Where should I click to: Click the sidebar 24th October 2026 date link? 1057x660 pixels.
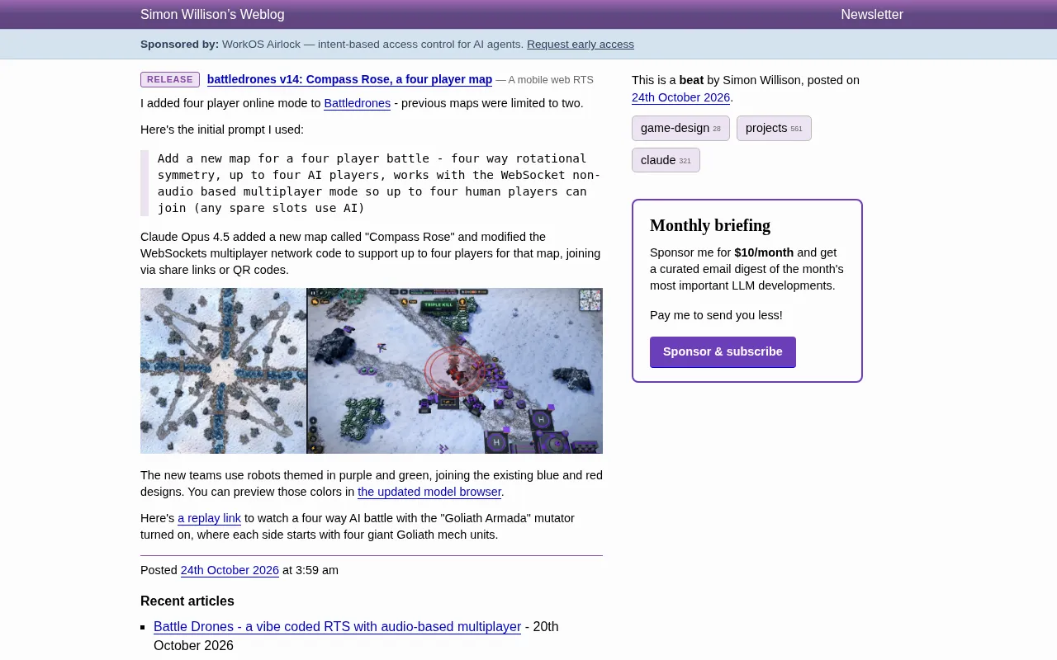(x=680, y=98)
